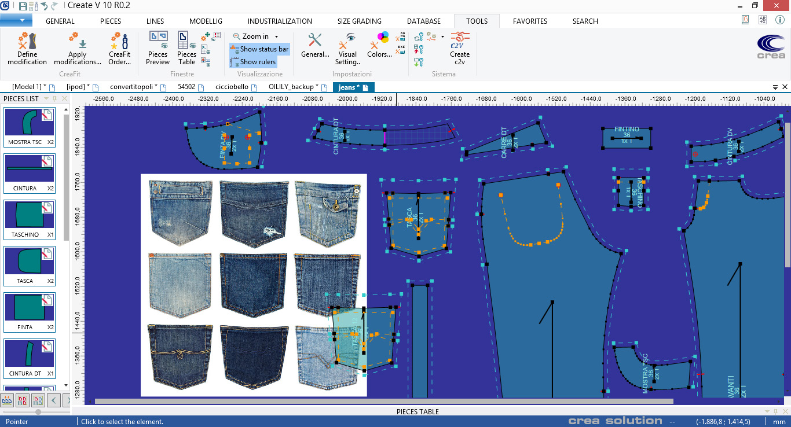Image resolution: width=791 pixels, height=427 pixels.
Task: Open the blue application menu dropdown
Action: pos(16,21)
